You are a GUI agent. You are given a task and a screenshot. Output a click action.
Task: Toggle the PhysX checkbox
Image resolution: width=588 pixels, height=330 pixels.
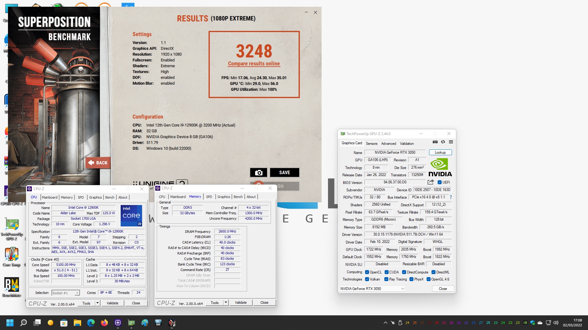tap(411, 279)
